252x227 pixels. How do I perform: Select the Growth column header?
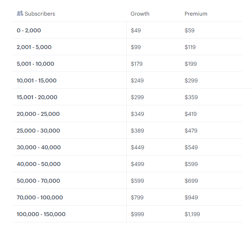(x=140, y=14)
